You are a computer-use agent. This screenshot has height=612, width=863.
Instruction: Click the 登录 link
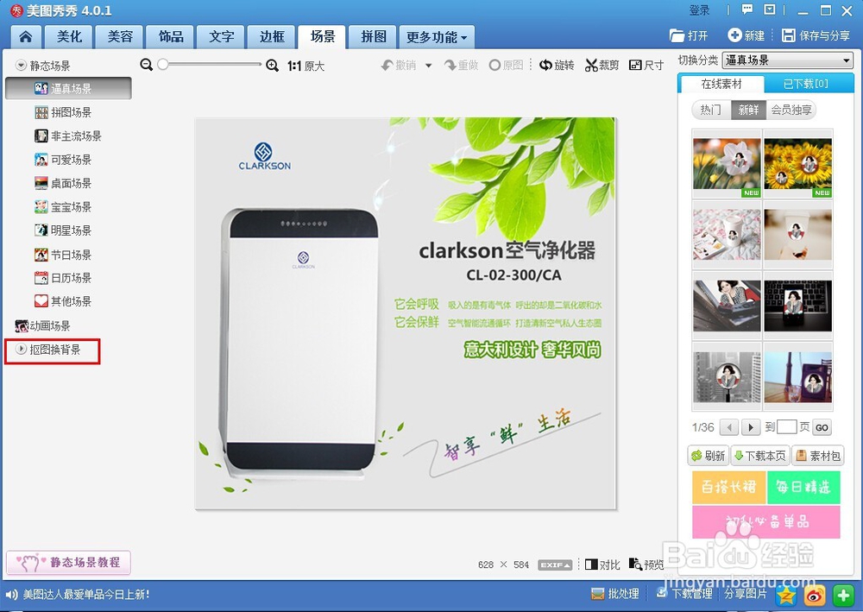tap(699, 10)
